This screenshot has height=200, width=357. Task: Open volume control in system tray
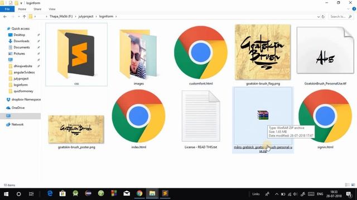(295, 194)
